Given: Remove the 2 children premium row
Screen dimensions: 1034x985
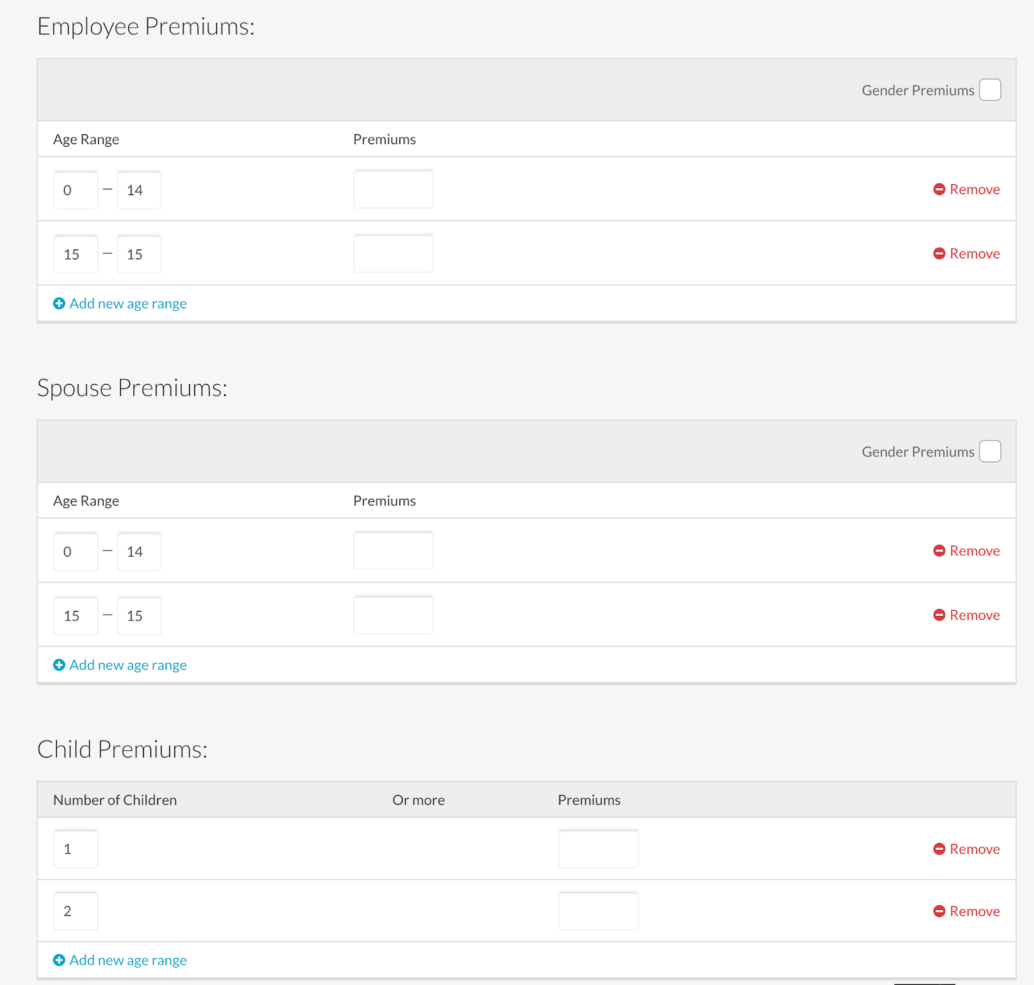Looking at the screenshot, I should [x=967, y=911].
